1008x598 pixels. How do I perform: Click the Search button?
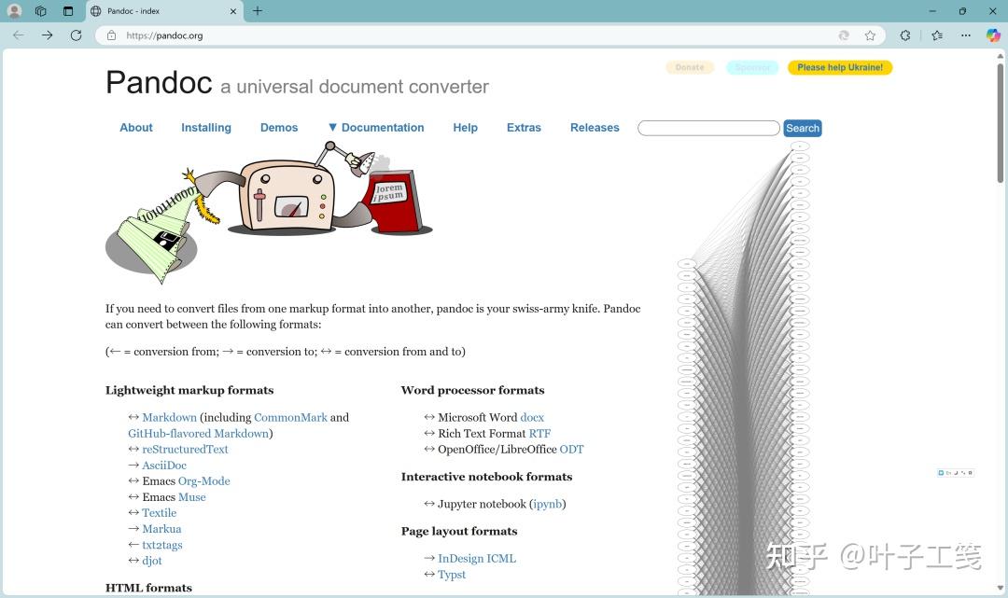[803, 128]
